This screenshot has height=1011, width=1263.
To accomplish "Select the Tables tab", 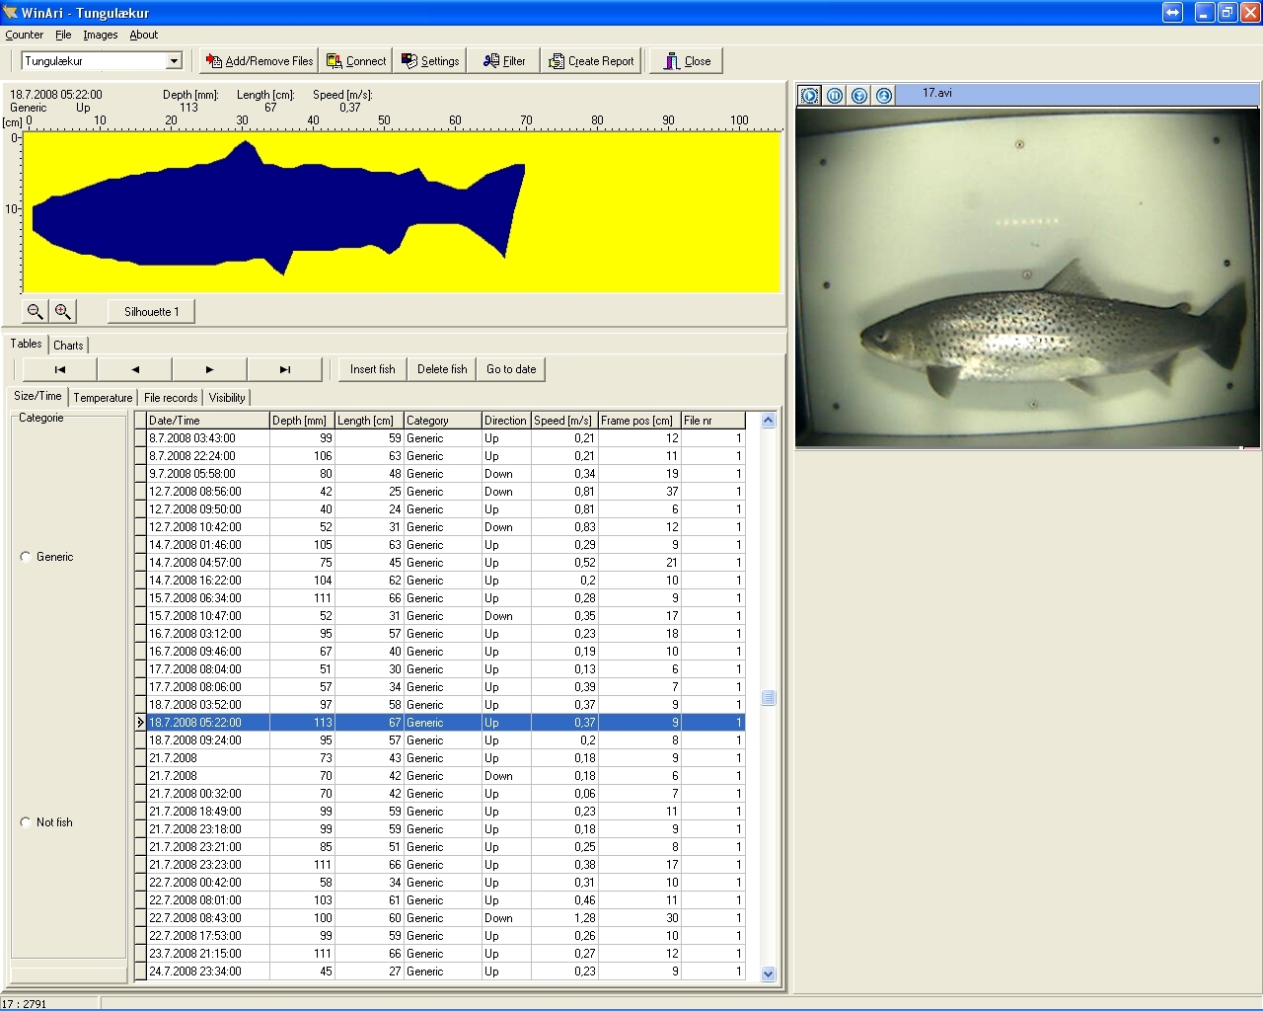I will click(27, 344).
